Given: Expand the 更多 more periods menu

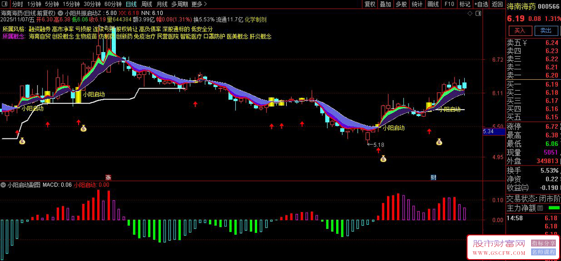Looking at the screenshot, I should [199, 4].
